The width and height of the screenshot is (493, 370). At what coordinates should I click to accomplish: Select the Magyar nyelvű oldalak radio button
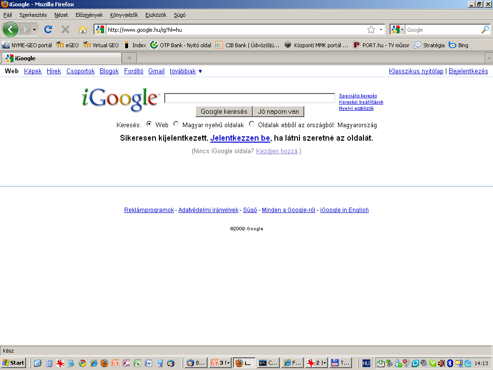176,124
